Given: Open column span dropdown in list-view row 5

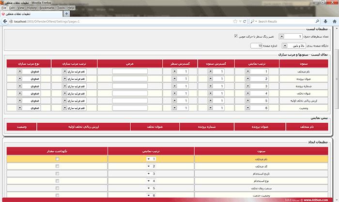Looking at the screenshot, I should click(x=216, y=101).
